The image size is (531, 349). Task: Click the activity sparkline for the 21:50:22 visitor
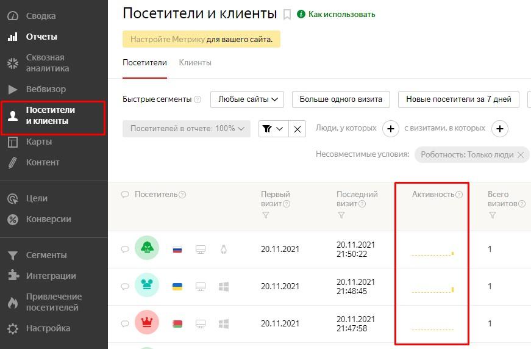432,253
